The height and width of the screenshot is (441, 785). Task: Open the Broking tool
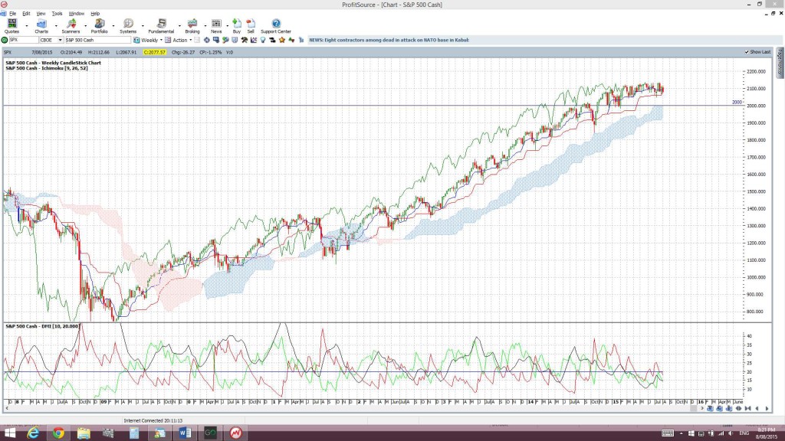pyautogui.click(x=192, y=25)
